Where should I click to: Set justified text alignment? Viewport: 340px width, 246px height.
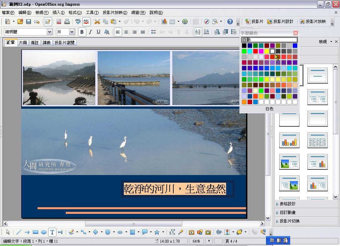[143, 32]
